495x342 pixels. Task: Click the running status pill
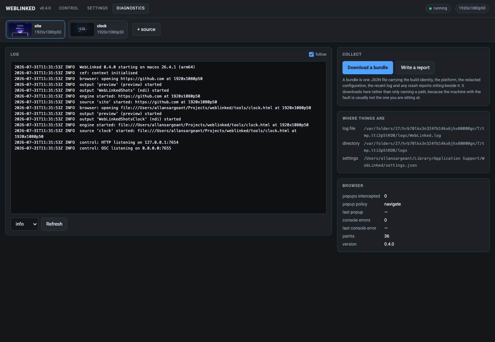438,8
